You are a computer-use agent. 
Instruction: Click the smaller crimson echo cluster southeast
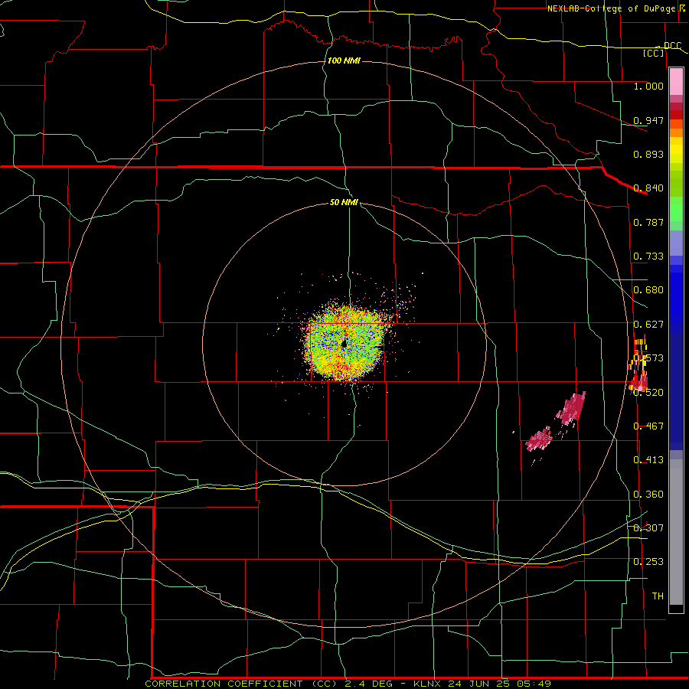coord(539,440)
